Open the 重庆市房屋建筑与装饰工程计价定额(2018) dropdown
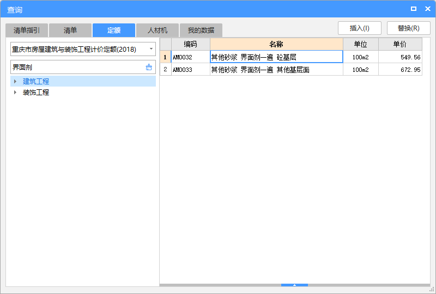 tap(151, 49)
